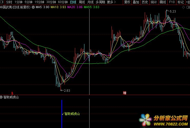
Task: Select the 1分钟 period tab
Action: tap(18, 2)
